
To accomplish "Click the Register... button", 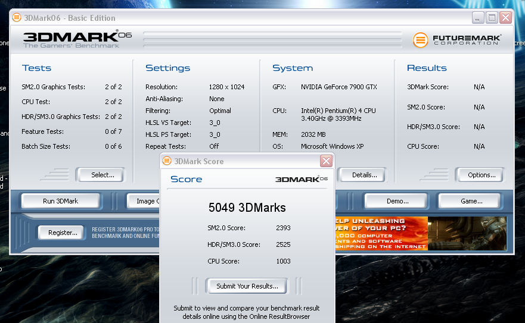I will pyautogui.click(x=61, y=233).
